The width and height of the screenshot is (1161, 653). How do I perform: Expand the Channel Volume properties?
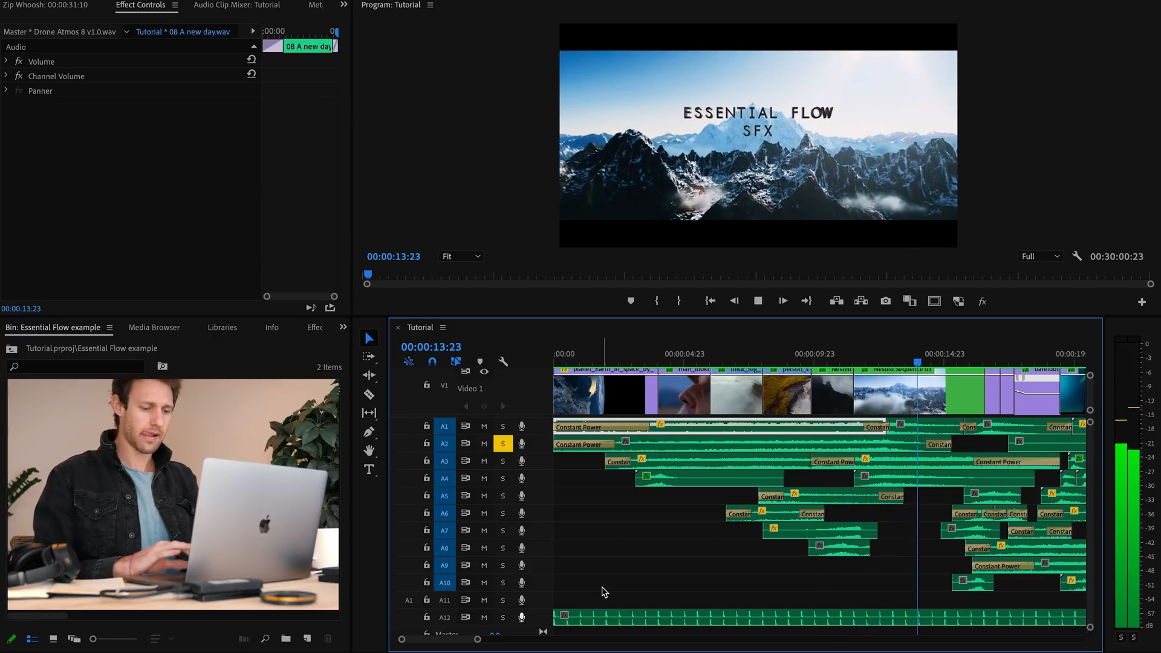click(7, 76)
